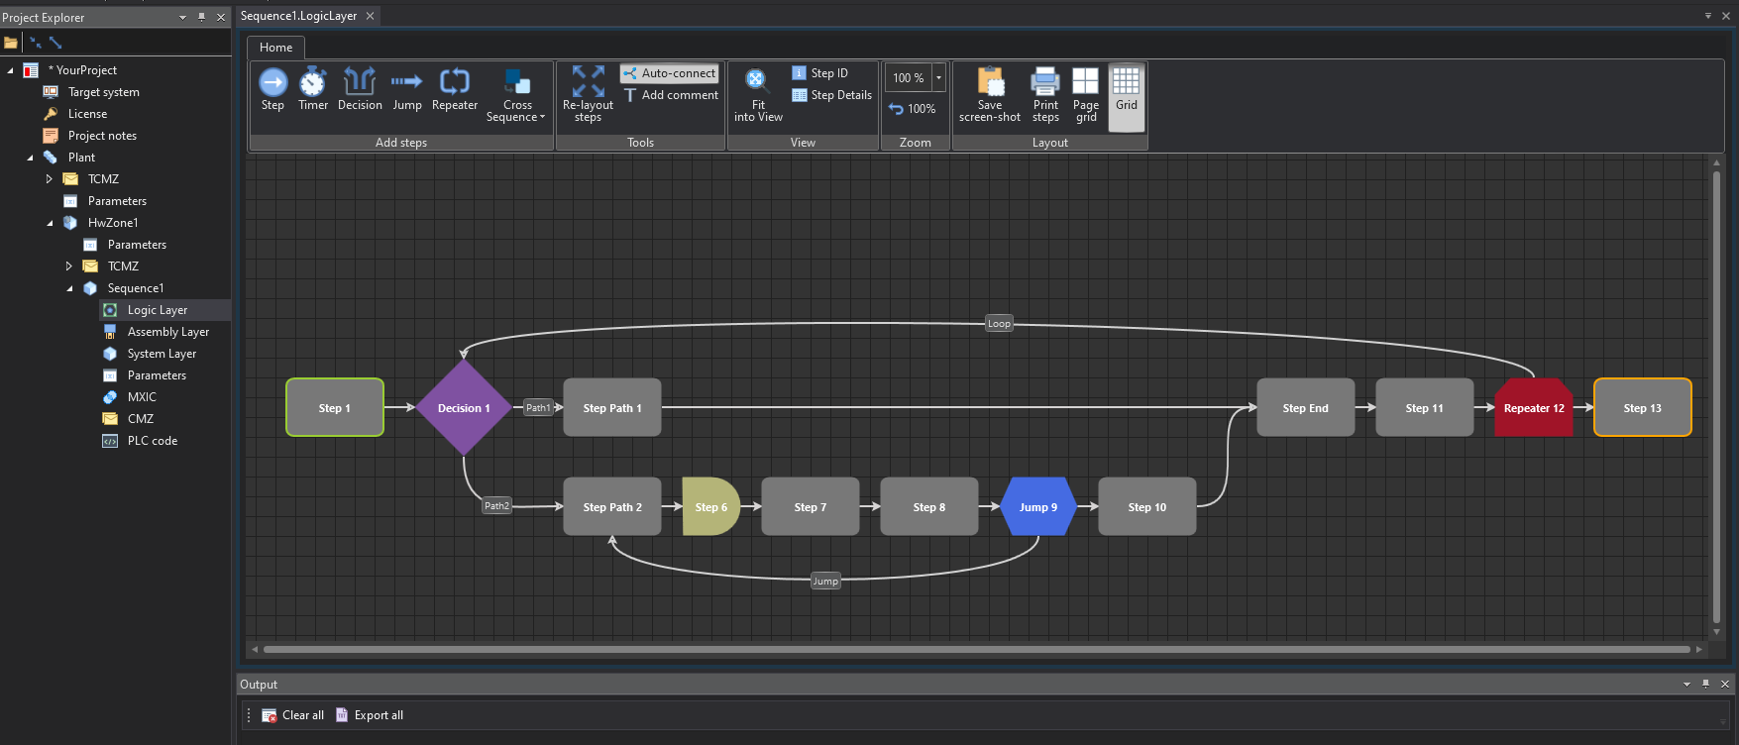Screen dimensions: 1739x745
Task: Fit diagram into View
Action: (758, 95)
